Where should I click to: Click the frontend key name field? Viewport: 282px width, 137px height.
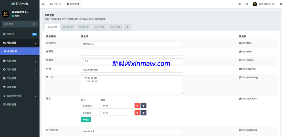click(90, 113)
